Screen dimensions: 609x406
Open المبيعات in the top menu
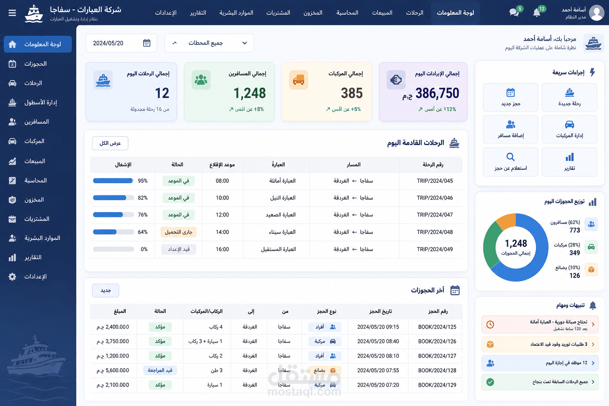tap(382, 13)
